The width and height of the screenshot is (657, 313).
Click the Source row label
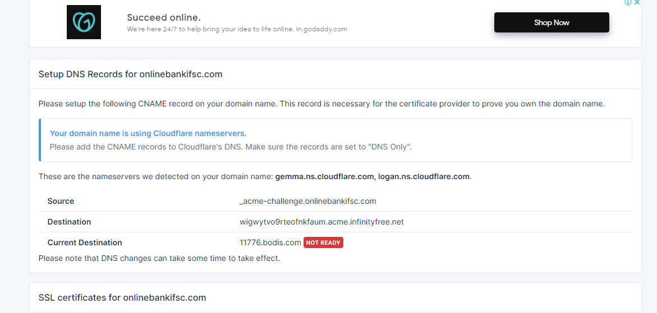pyautogui.click(x=61, y=201)
